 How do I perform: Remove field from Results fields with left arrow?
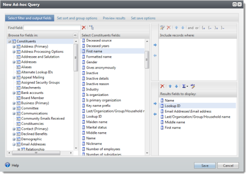pyautogui.click(x=155, y=114)
